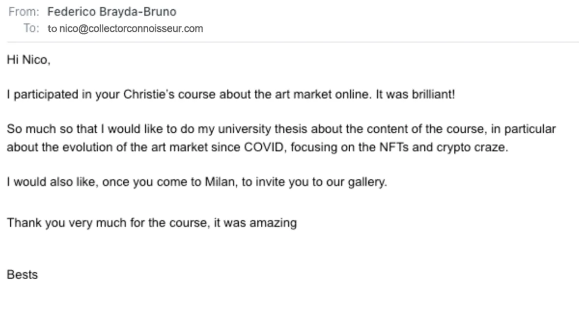Click the "Bests" sign-off
Viewport: 587px width, 311px height.
(x=22, y=274)
